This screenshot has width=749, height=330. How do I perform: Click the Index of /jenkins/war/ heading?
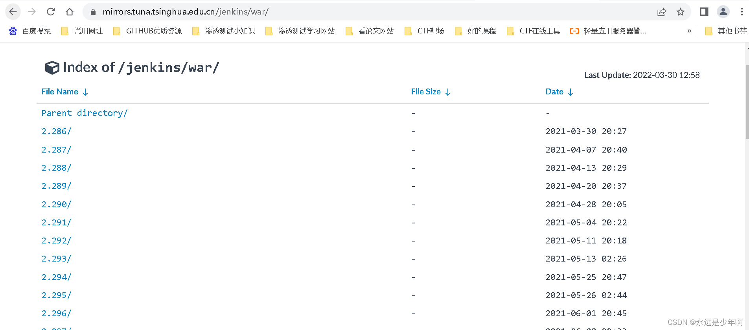click(141, 68)
